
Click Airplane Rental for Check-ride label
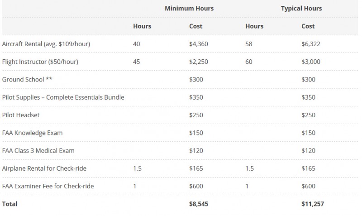pos(44,168)
